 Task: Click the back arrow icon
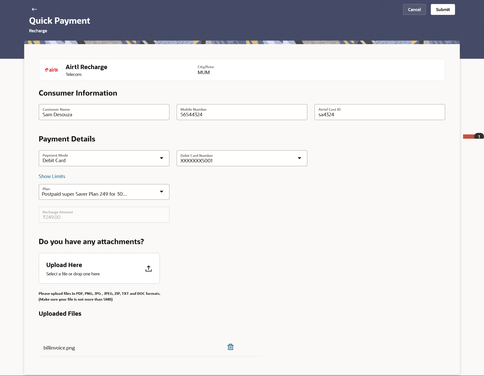[x=34, y=9]
